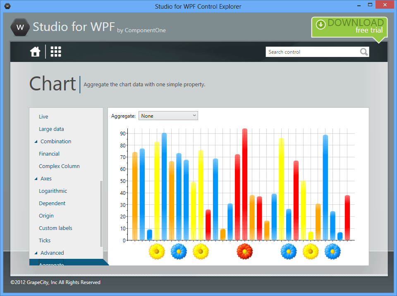Click the second yellow flower under the chart
397x296 pixels.
201,251
